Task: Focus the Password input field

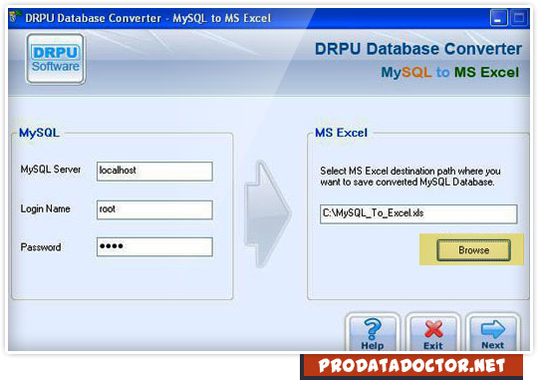Action: click(x=154, y=247)
